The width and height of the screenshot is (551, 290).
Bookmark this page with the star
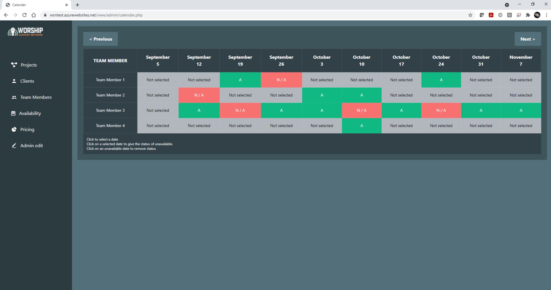point(470,15)
